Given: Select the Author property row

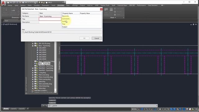Looking at the screenshot, I should coord(82,21).
